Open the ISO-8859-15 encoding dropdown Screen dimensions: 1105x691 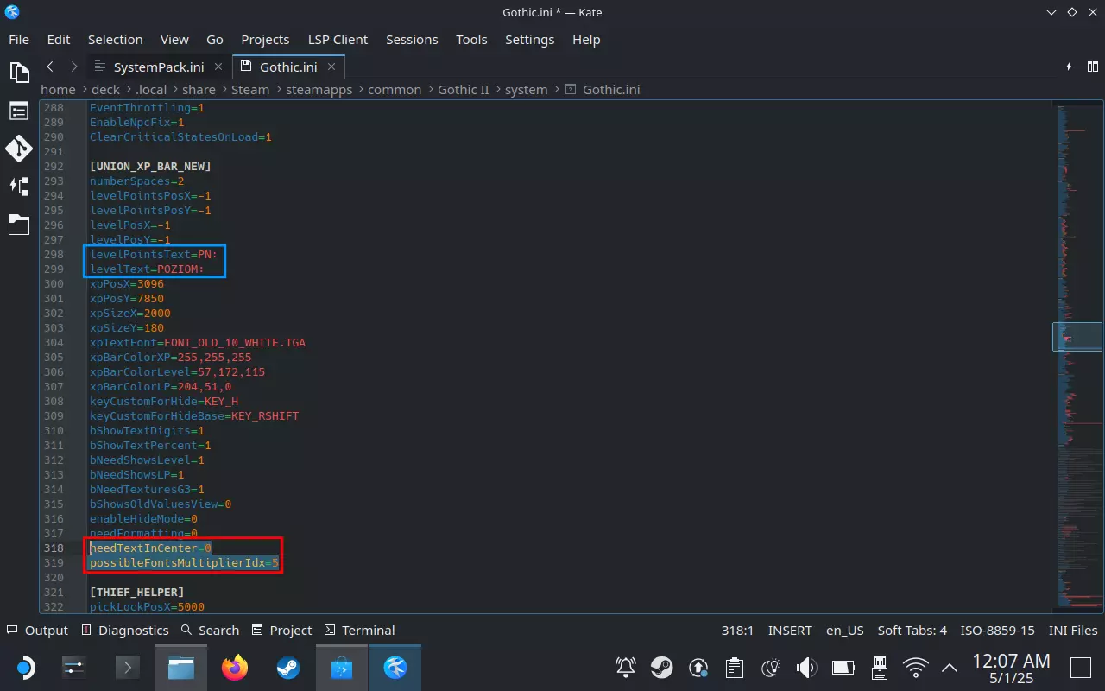click(x=998, y=631)
